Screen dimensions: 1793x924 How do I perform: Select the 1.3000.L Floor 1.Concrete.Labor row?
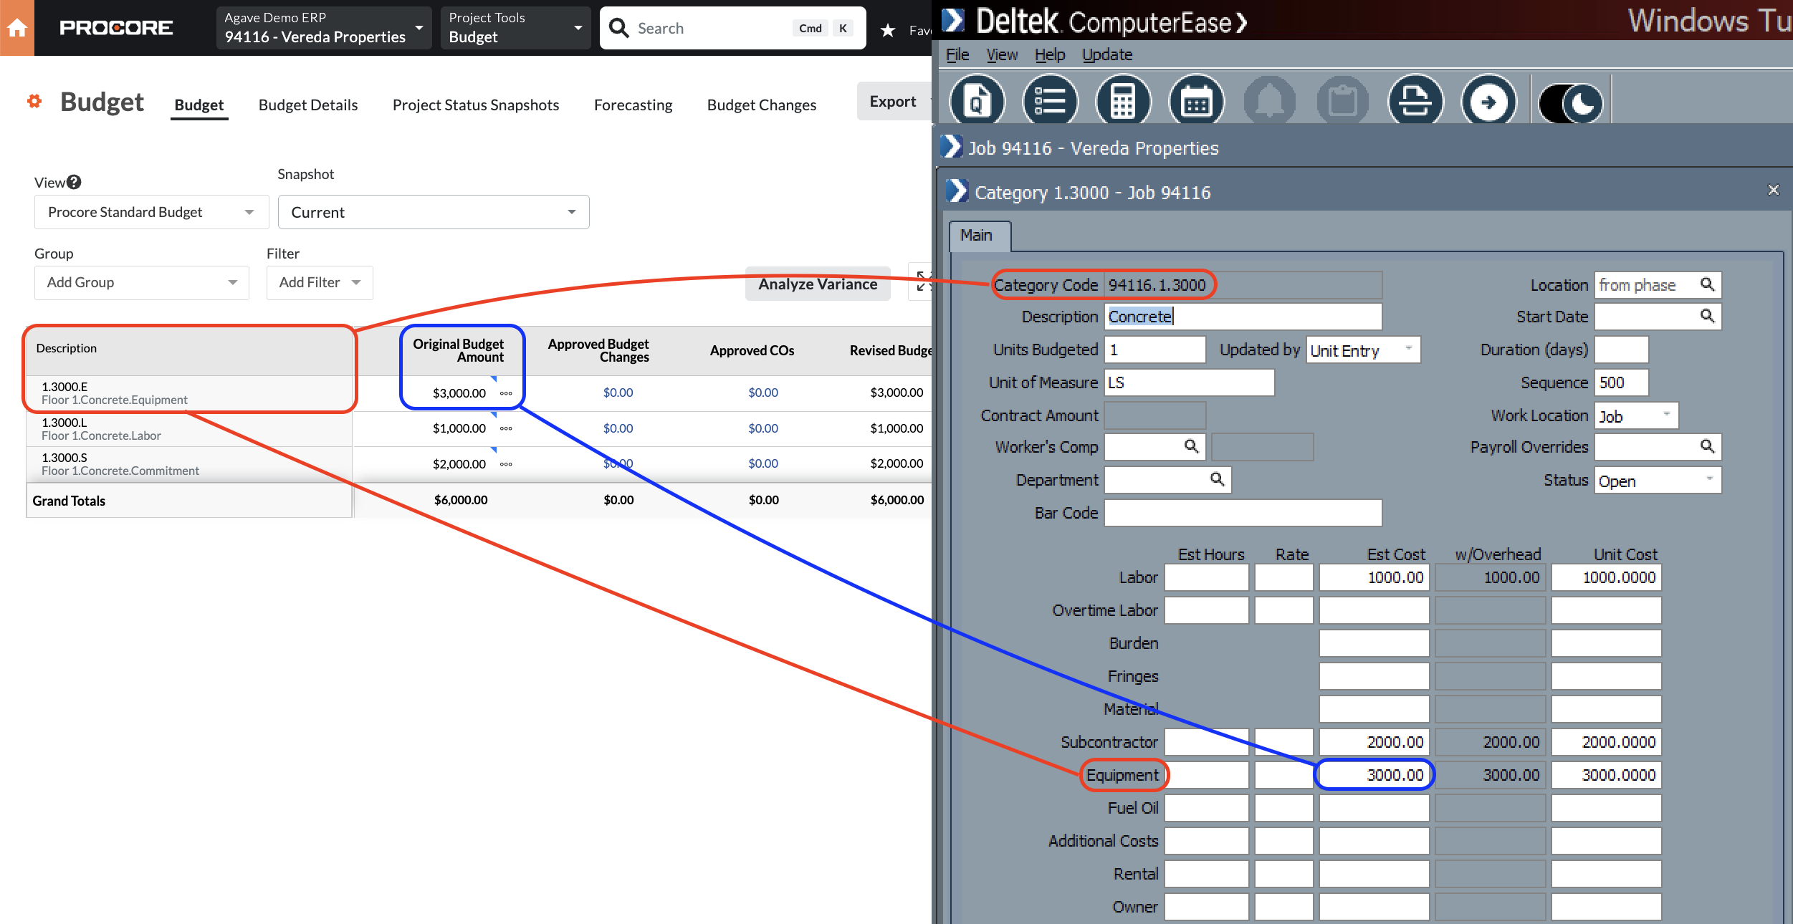(189, 429)
